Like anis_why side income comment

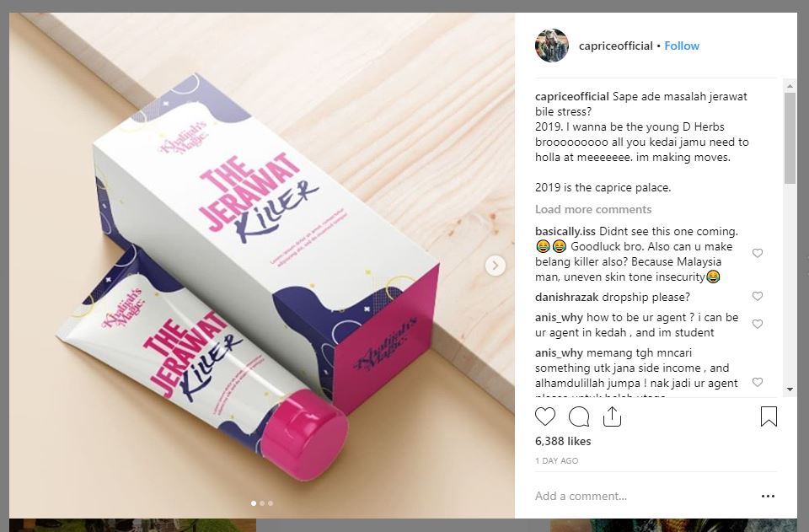(758, 383)
